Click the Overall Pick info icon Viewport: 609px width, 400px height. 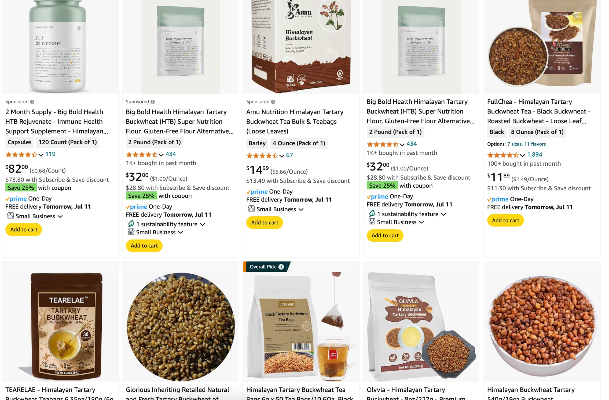coord(281,267)
